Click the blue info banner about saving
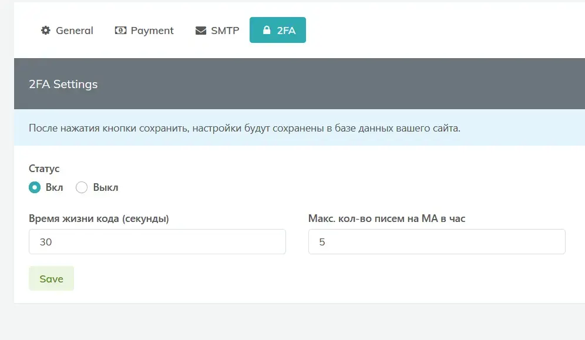The height and width of the screenshot is (340, 585). pos(300,128)
